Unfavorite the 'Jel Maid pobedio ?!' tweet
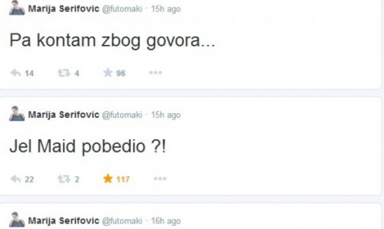384x229 pixels. point(108,179)
